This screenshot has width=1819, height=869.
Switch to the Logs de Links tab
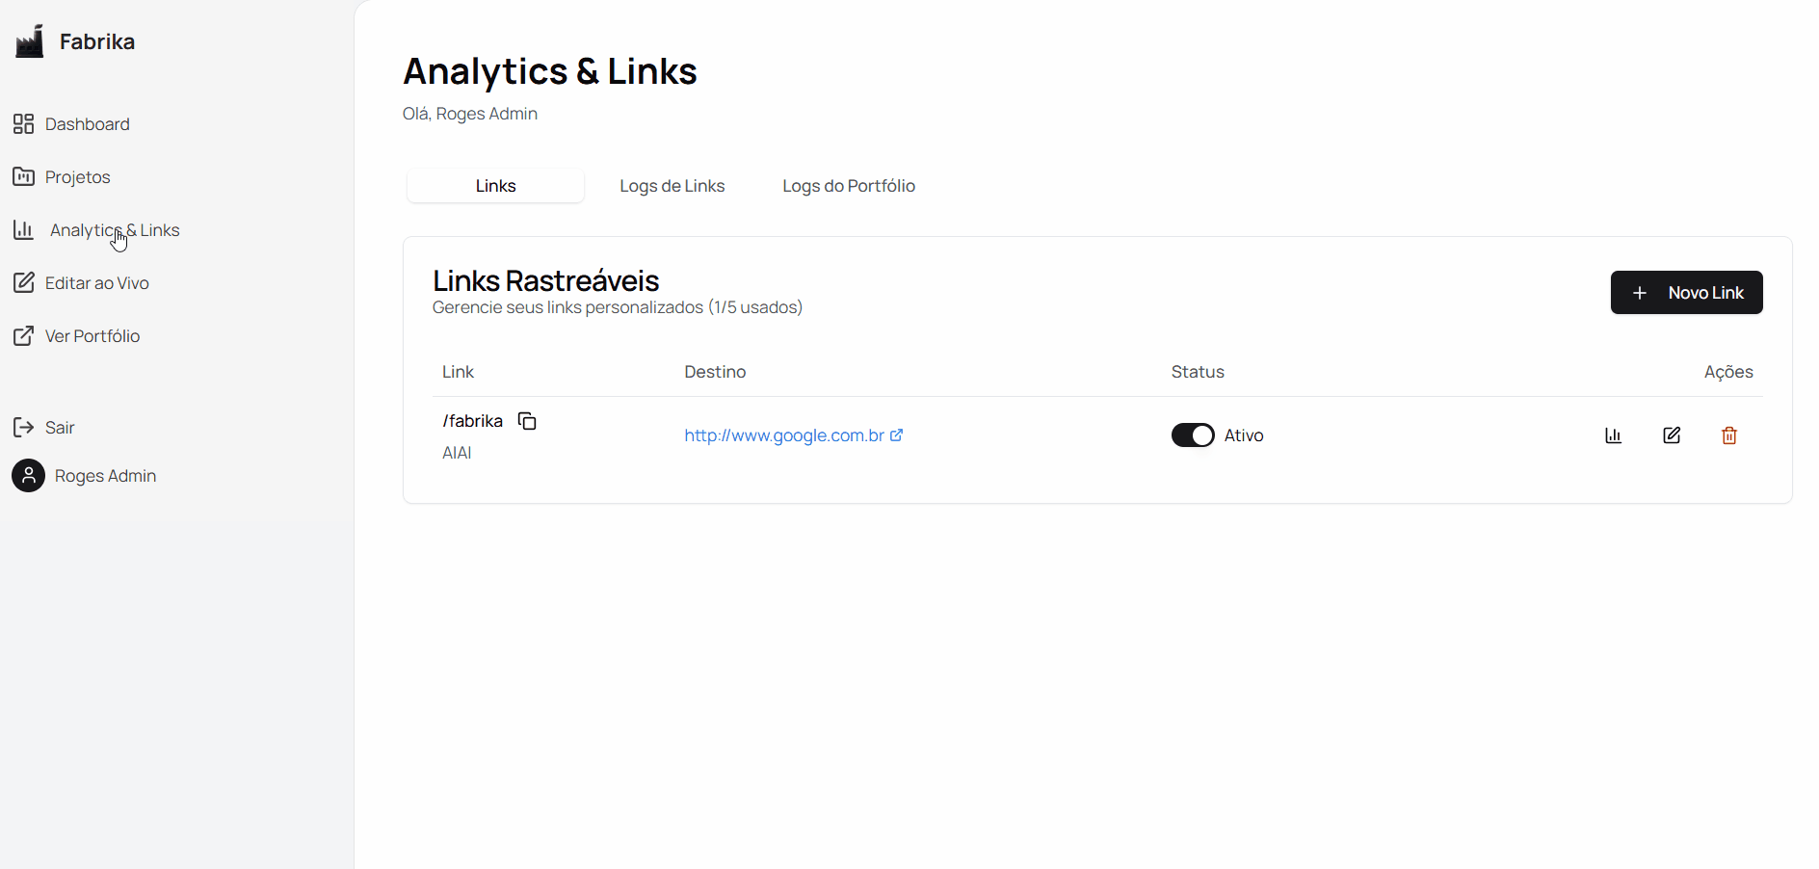click(672, 185)
